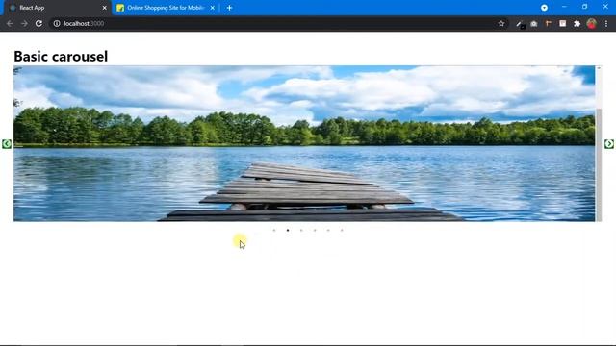Screen dimensions: 616x346
Task: Open the orange flag extension icon
Action: 548,24
